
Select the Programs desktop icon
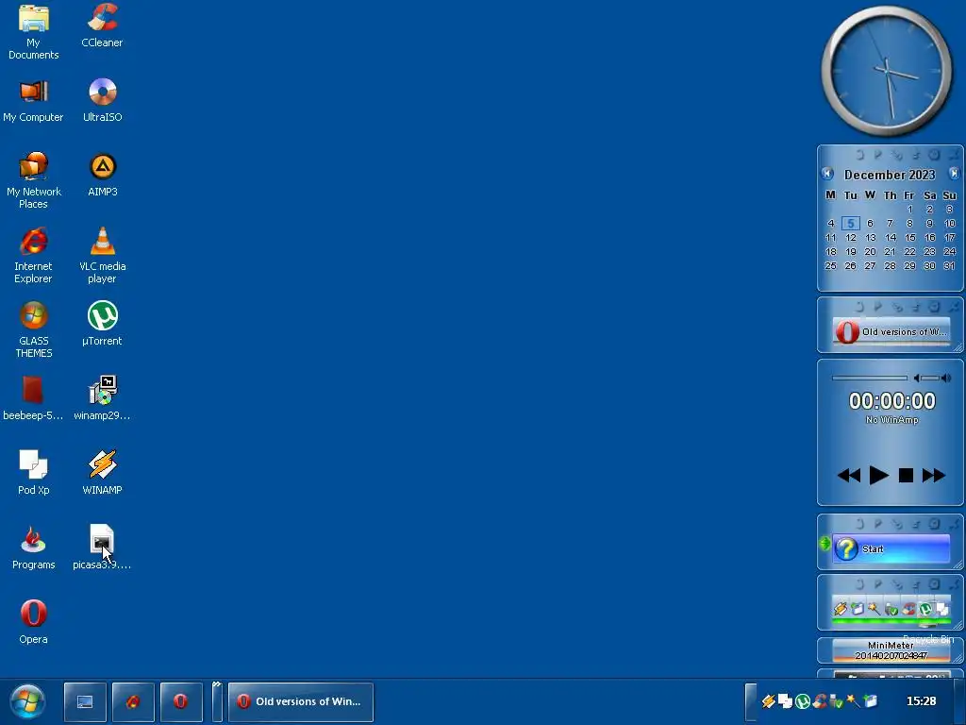(x=33, y=548)
